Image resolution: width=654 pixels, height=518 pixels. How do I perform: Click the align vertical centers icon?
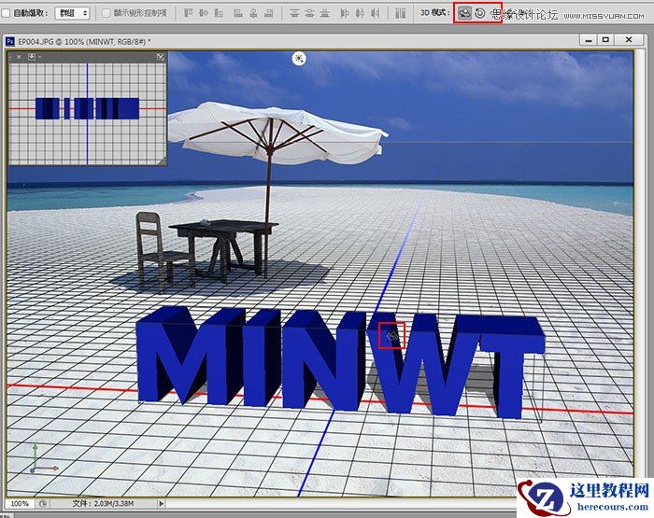pyautogui.click(x=204, y=13)
